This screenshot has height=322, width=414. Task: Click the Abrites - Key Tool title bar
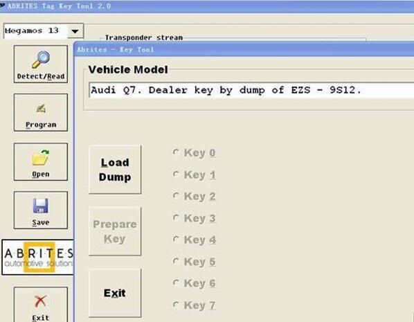(244, 49)
